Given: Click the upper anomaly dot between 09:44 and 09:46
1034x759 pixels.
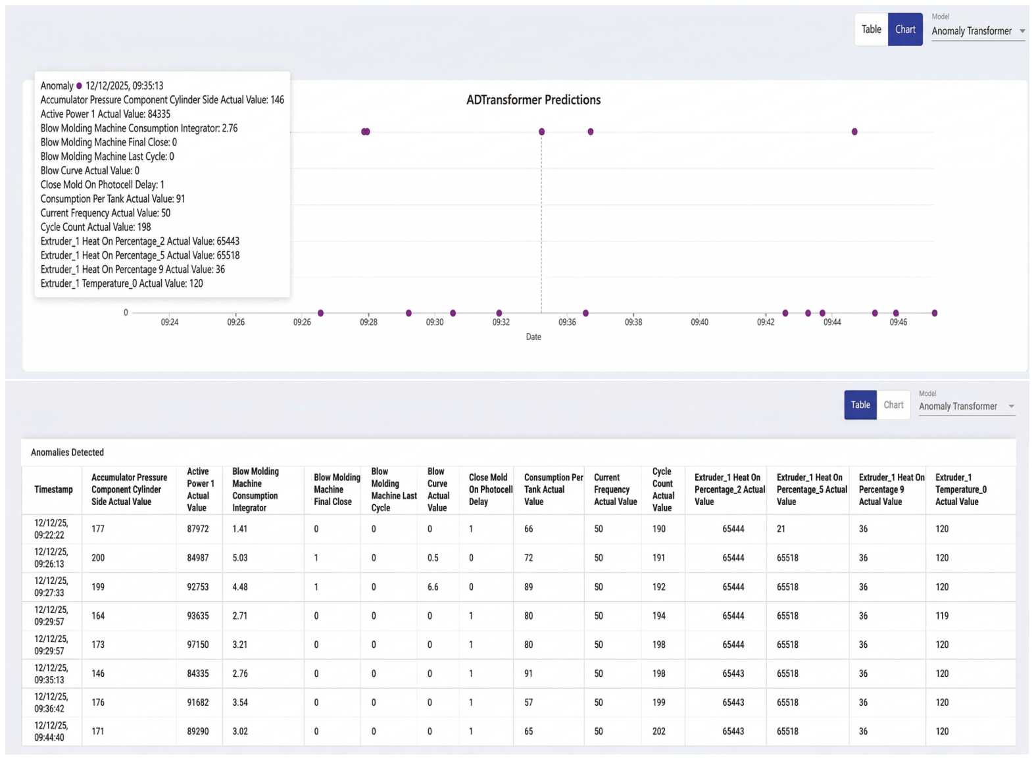Looking at the screenshot, I should tap(854, 132).
